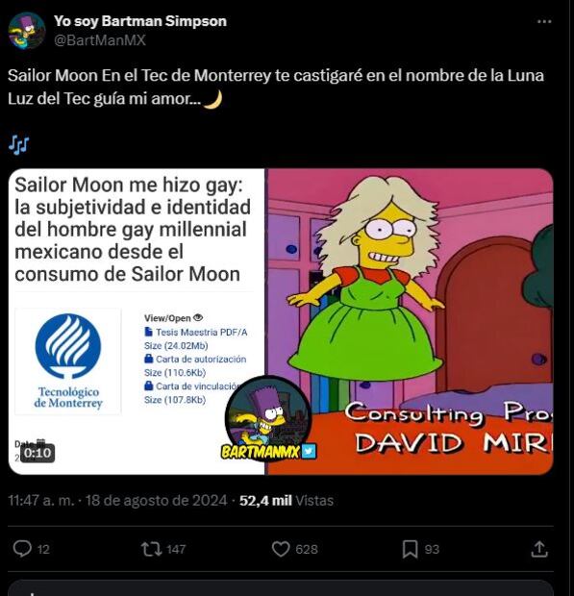Click the musical notes emoji

pos(18,144)
